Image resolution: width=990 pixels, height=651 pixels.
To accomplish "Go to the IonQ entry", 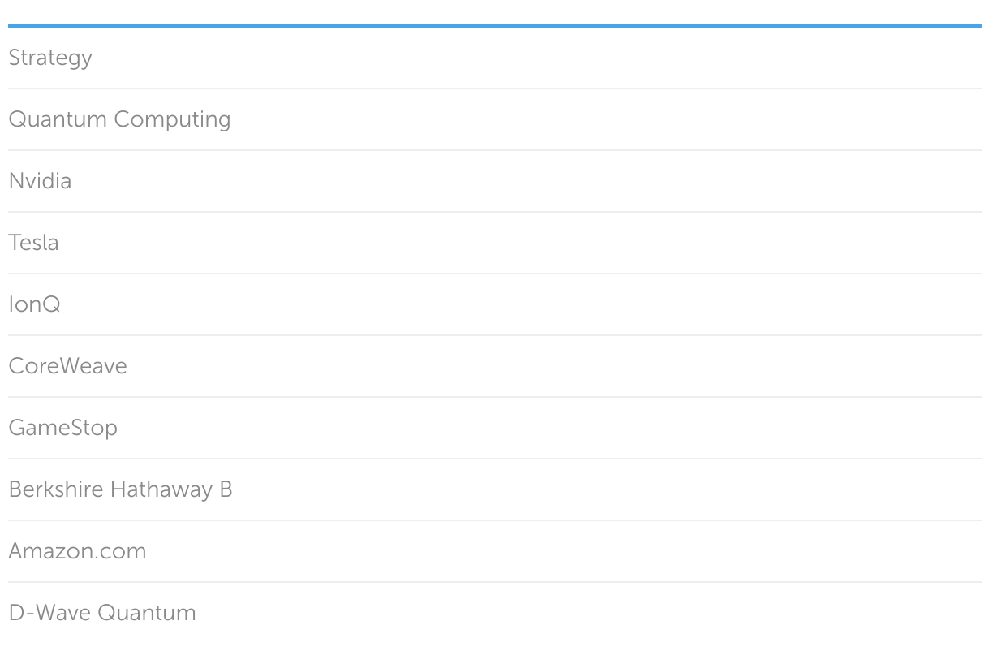I will tap(34, 304).
